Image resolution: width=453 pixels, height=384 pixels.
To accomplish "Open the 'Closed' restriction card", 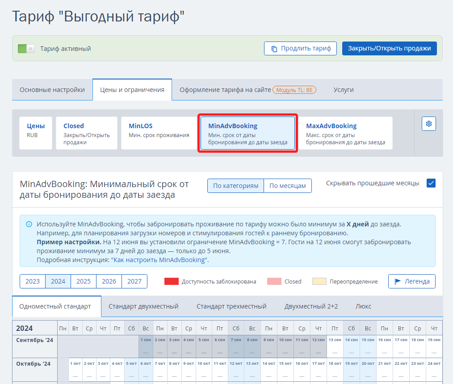I will pyautogui.click(x=87, y=133).
